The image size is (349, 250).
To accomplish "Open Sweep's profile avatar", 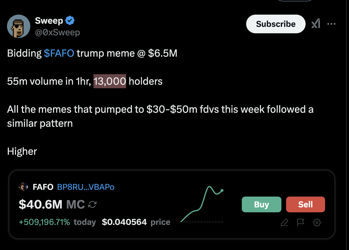I will coord(19,26).
